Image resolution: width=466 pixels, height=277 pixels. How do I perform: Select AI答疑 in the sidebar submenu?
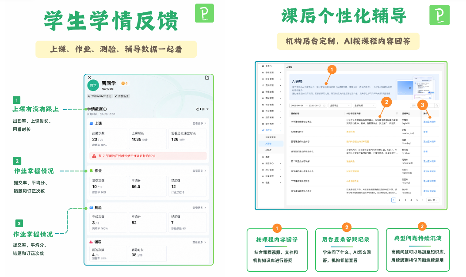pyautogui.click(x=271, y=144)
